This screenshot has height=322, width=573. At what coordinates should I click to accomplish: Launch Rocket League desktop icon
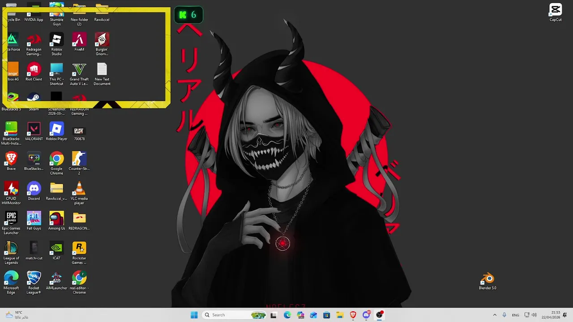(x=34, y=283)
